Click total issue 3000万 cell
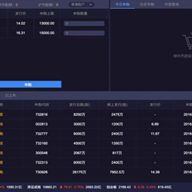The image size is (192, 192). tap(79, 124)
